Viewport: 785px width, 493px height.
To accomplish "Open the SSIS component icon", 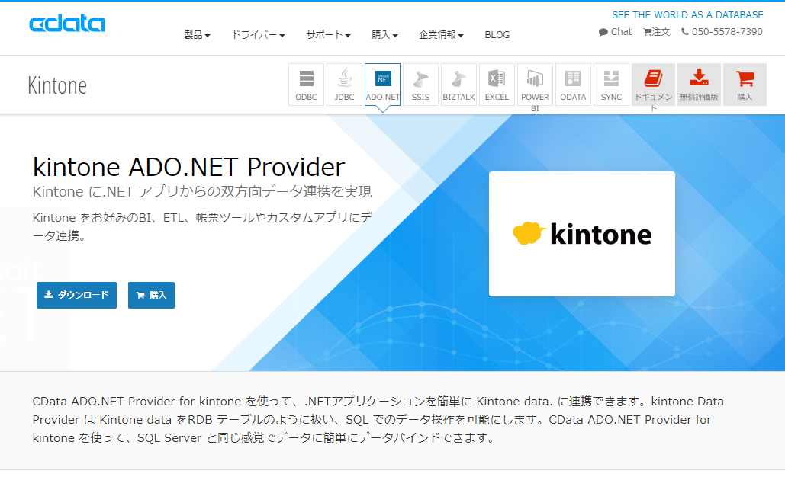I will [x=420, y=85].
